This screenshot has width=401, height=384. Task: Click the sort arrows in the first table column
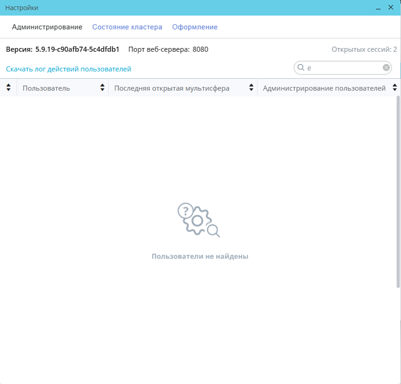[8, 88]
